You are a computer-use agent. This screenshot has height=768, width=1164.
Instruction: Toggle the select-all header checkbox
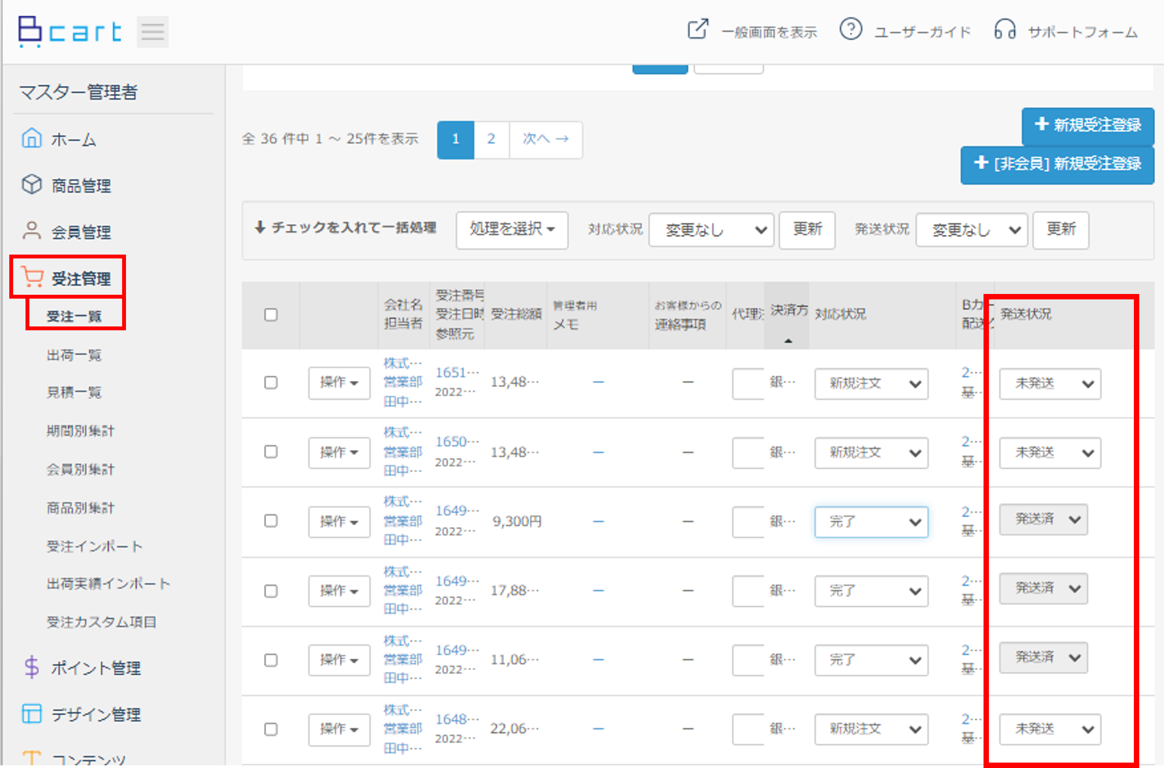[271, 314]
